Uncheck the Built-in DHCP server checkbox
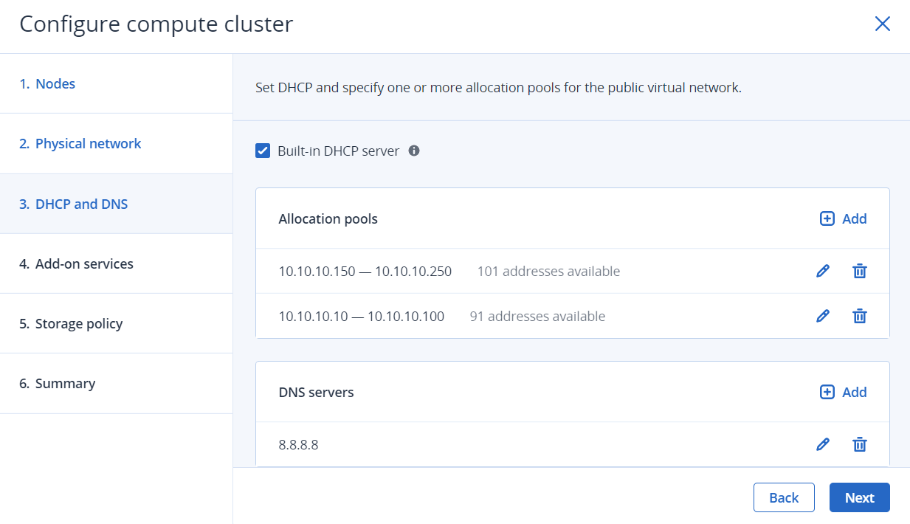 263,151
